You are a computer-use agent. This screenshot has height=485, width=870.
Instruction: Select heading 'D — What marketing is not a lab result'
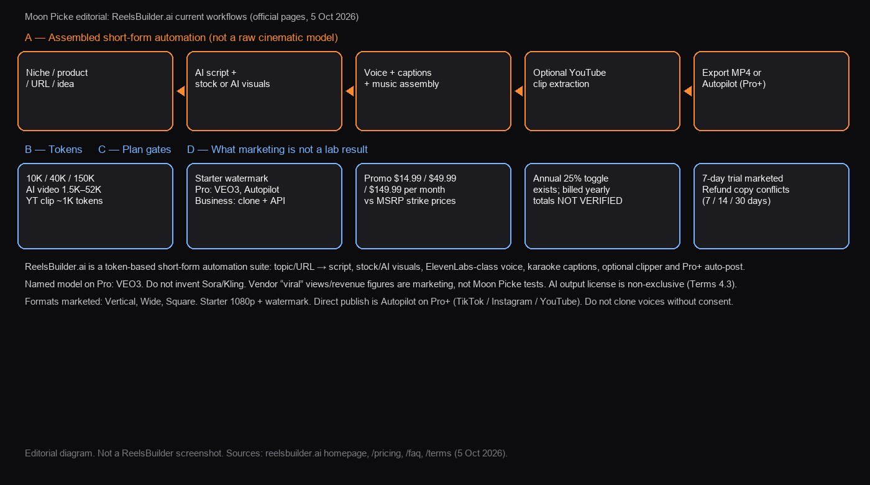pyautogui.click(x=277, y=150)
